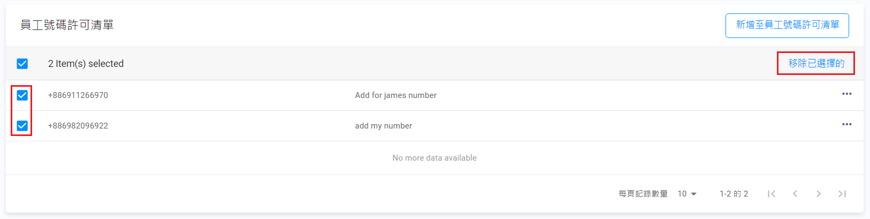The image size is (870, 219).
Task: Open the more options menu for +886982096922
Action: (x=846, y=125)
